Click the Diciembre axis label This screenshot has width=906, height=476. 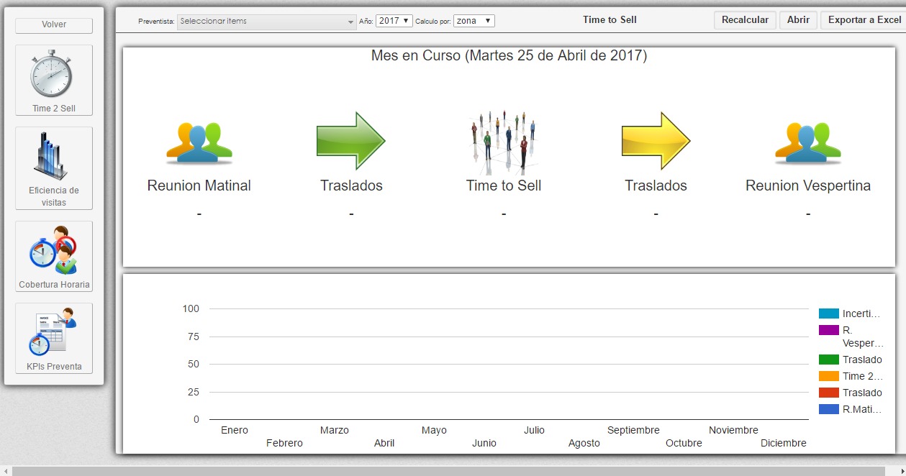pos(784,443)
